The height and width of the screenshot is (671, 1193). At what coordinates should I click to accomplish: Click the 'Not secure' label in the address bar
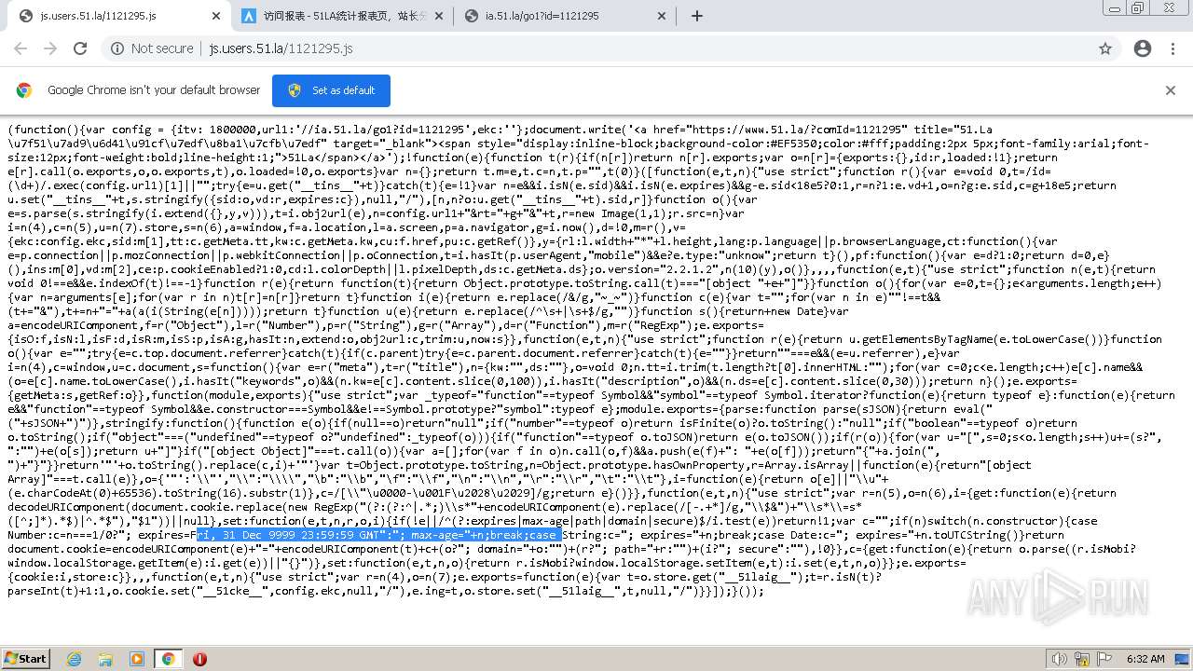[x=162, y=48]
